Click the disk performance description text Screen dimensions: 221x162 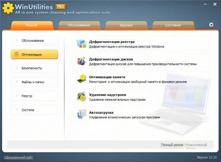[143, 64]
